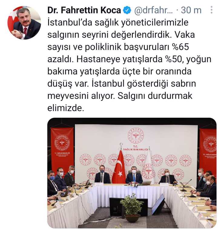Open the attached meeting photo
Viewport: 224px width, 229px height.
132,173
